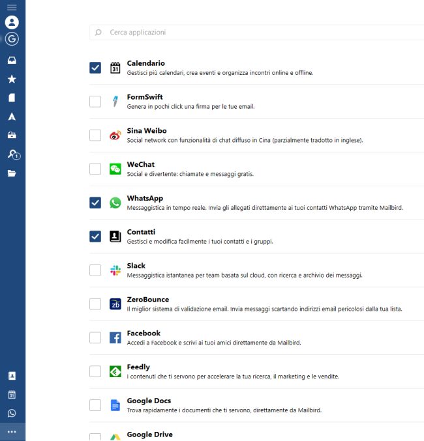The height and width of the screenshot is (441, 424).
Task: Click 'Trova rapidamente i documenti' description
Action: point(224,410)
